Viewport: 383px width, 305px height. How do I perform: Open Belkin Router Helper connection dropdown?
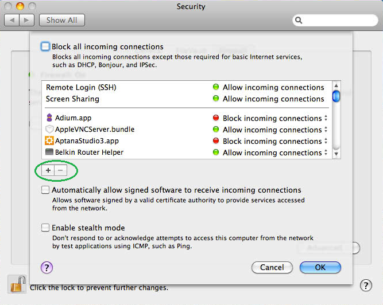coord(326,152)
